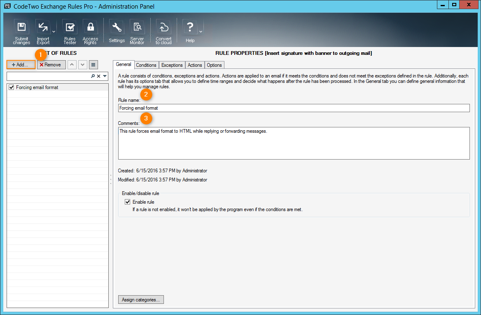Viewport: 481px width, 315px height.
Task: Clear the rules search field with X
Action: pyautogui.click(x=98, y=76)
